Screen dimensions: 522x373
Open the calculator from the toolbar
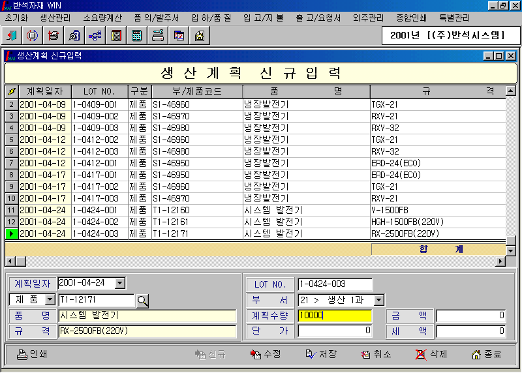click(x=136, y=36)
